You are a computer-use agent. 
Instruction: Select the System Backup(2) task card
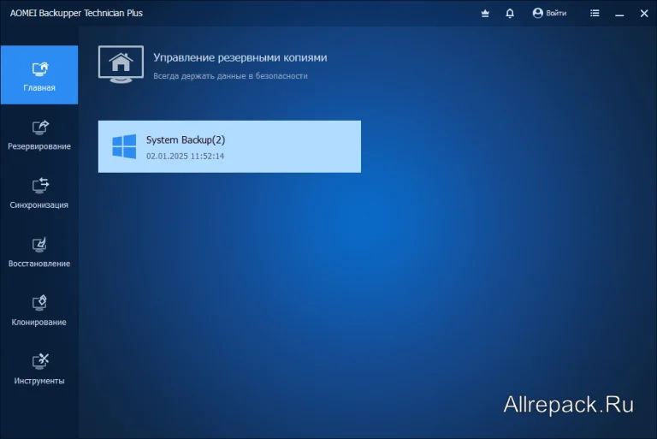tap(229, 146)
